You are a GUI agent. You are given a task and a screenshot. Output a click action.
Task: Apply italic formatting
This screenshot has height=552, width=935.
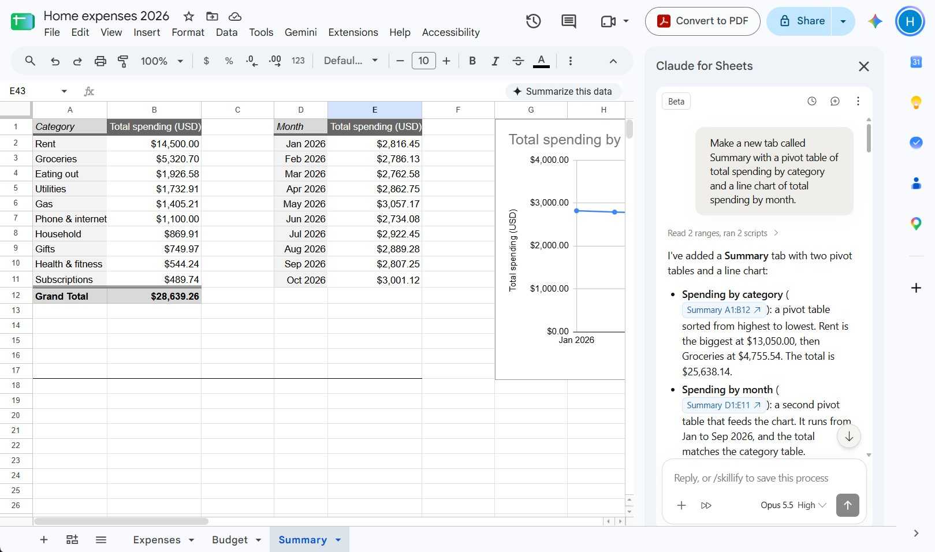(495, 61)
